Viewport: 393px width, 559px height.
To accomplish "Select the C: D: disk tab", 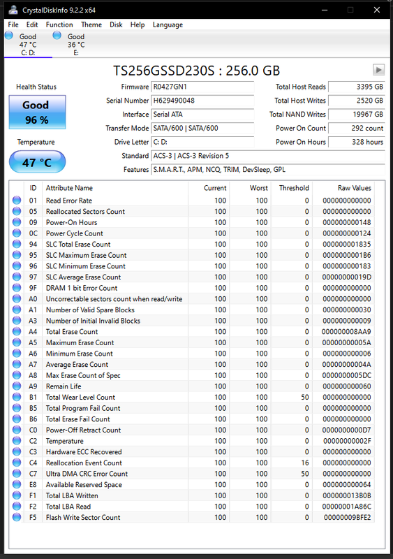I will (x=28, y=45).
